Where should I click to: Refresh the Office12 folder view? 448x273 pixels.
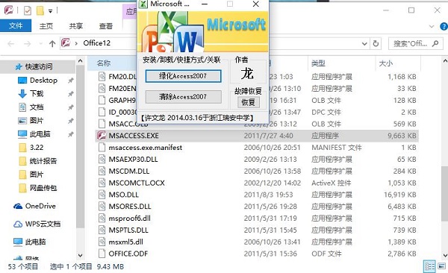[x=376, y=43]
